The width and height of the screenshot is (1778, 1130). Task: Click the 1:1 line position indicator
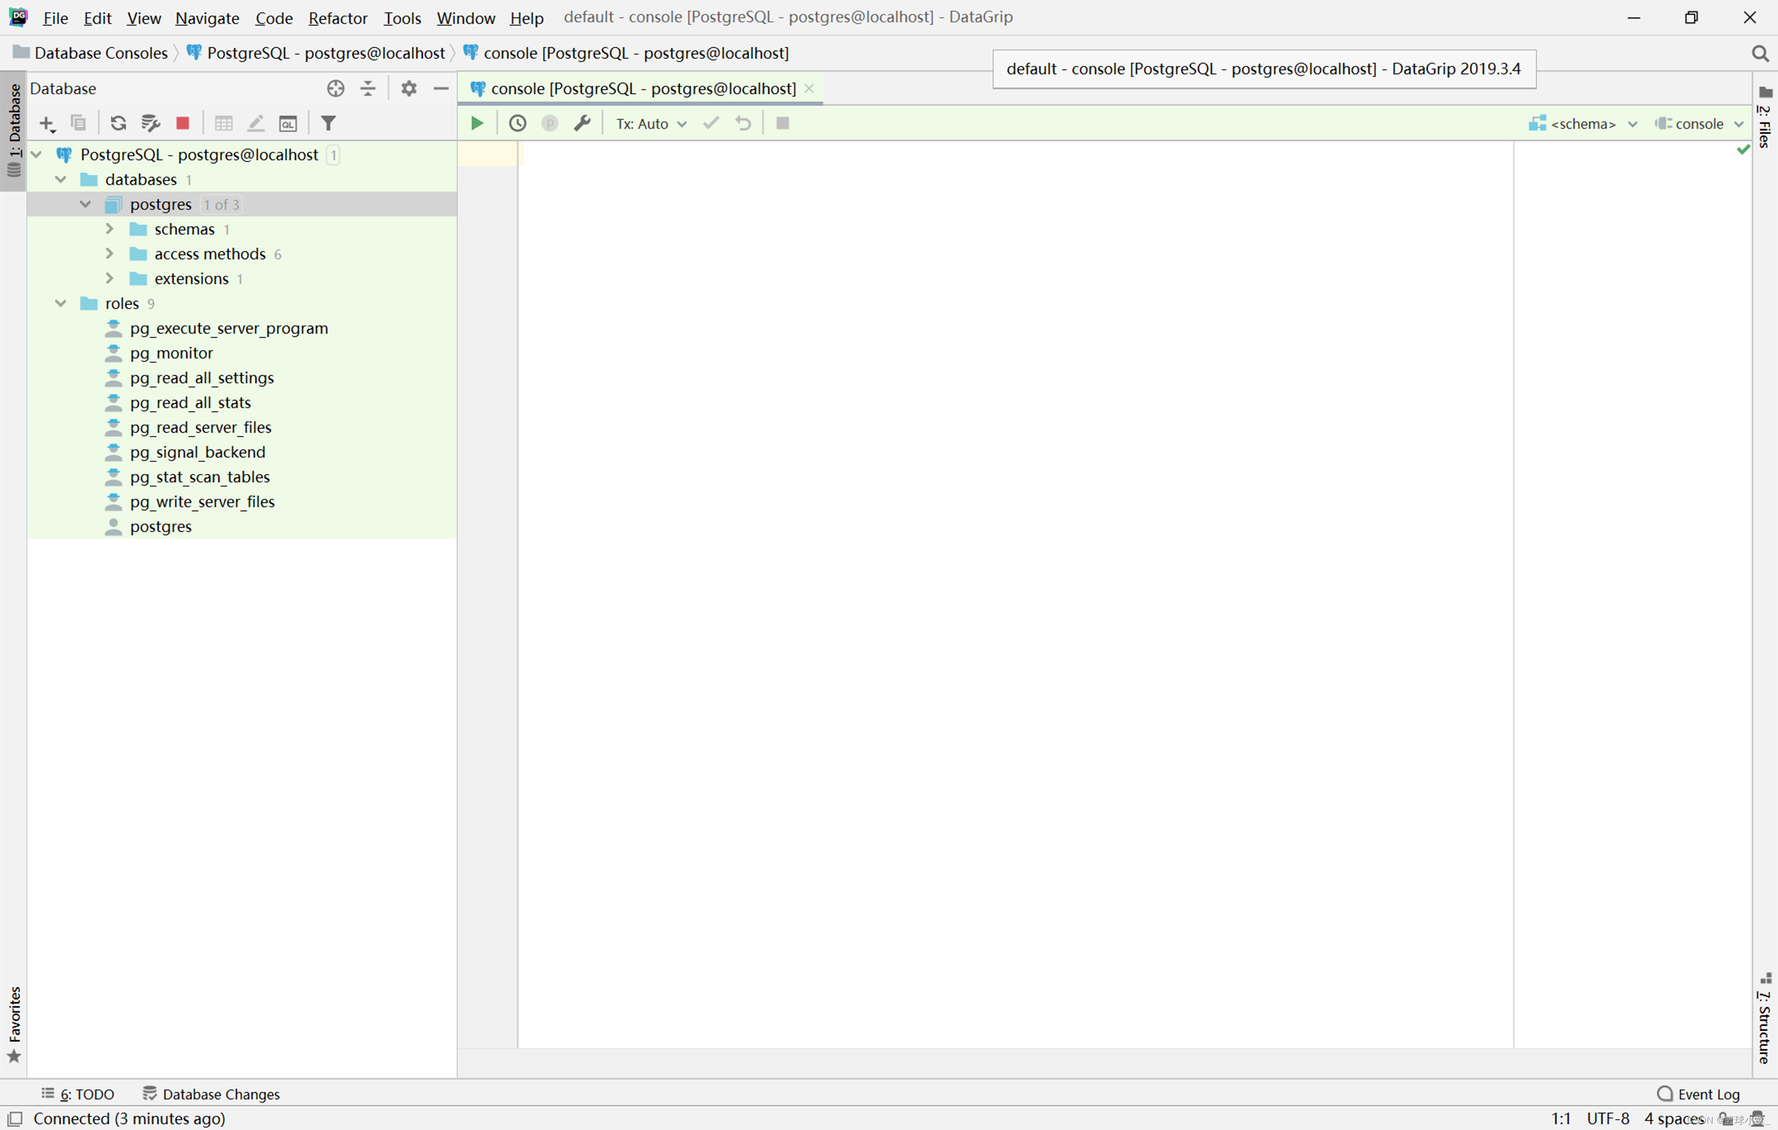1560,1118
